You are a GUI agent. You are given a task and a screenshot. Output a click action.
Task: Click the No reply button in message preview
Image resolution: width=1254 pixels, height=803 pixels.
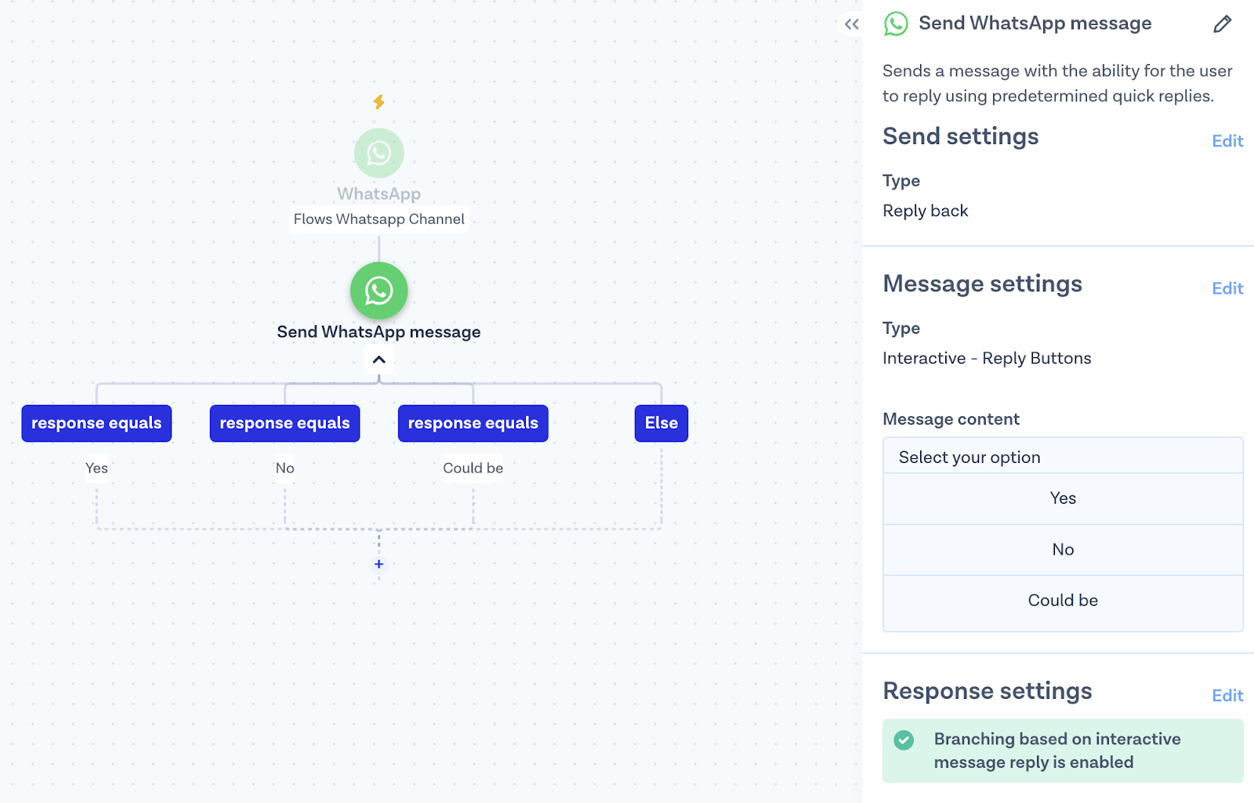[x=1063, y=549]
